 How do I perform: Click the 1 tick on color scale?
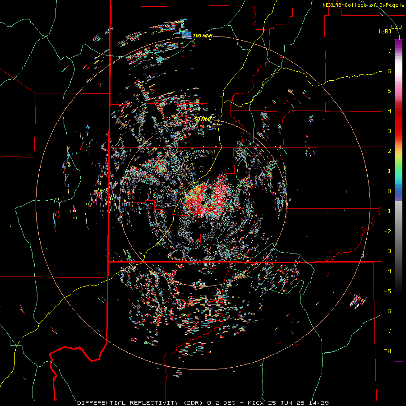[389, 171]
